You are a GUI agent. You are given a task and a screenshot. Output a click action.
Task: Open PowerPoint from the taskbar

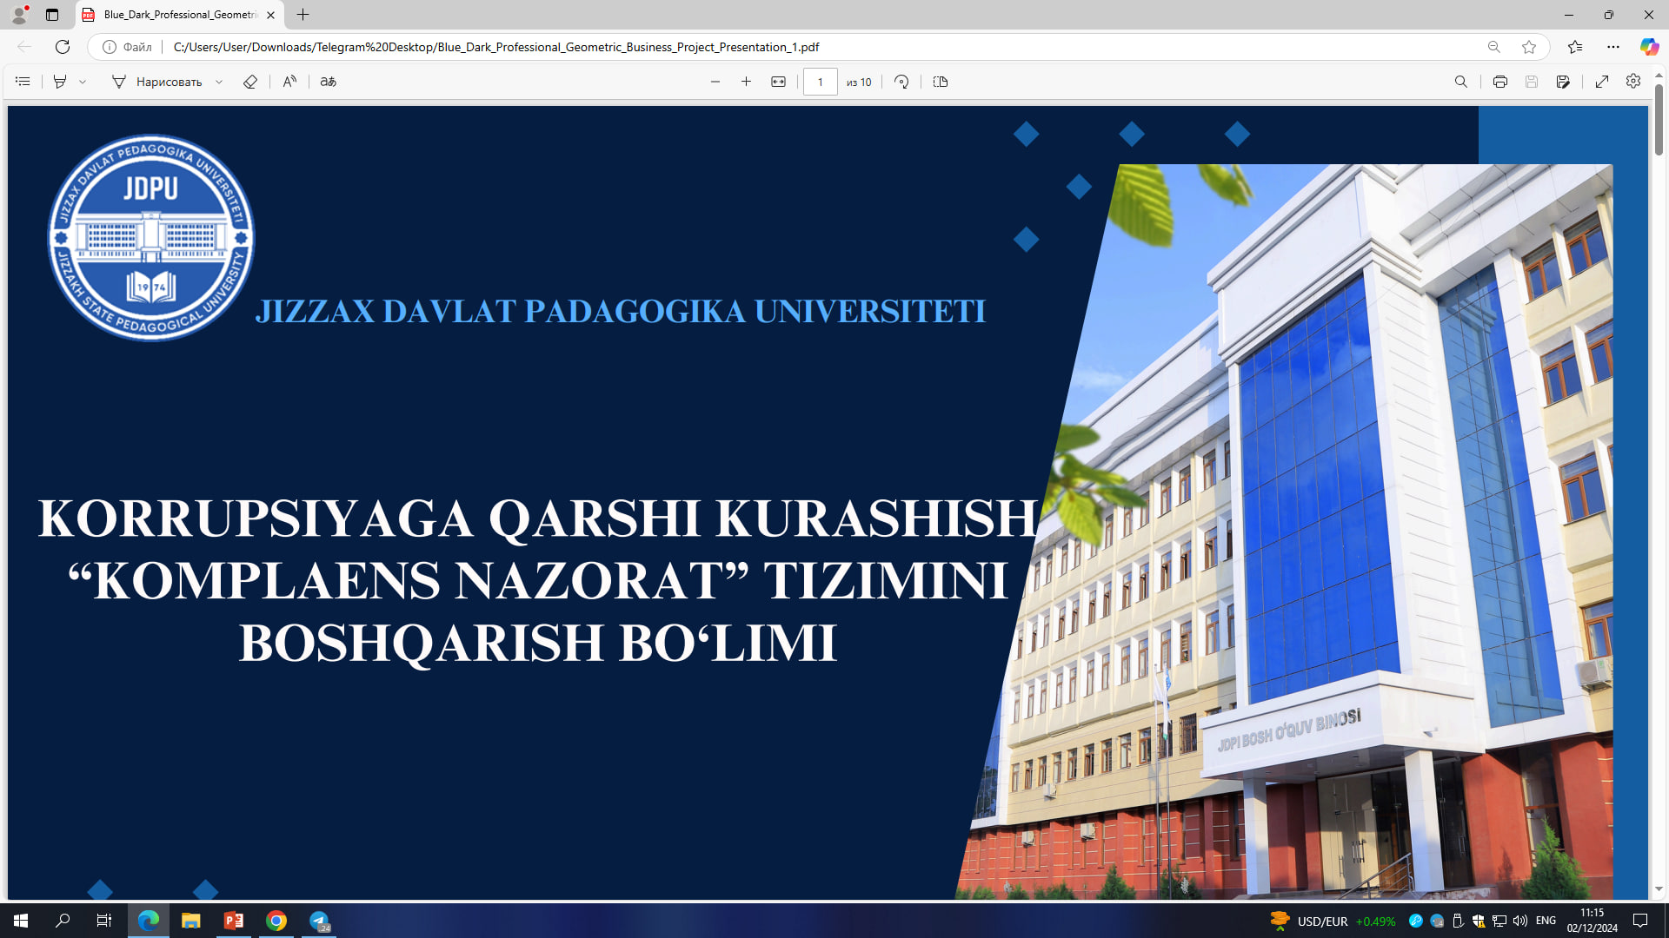pos(234,921)
